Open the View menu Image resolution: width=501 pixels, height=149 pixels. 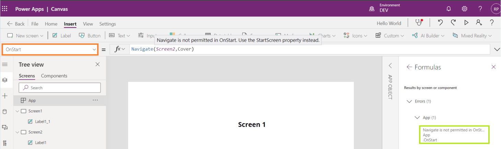click(x=88, y=24)
